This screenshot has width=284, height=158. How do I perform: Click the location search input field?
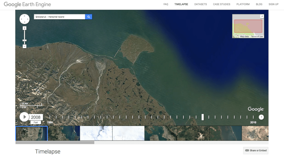(x=59, y=17)
